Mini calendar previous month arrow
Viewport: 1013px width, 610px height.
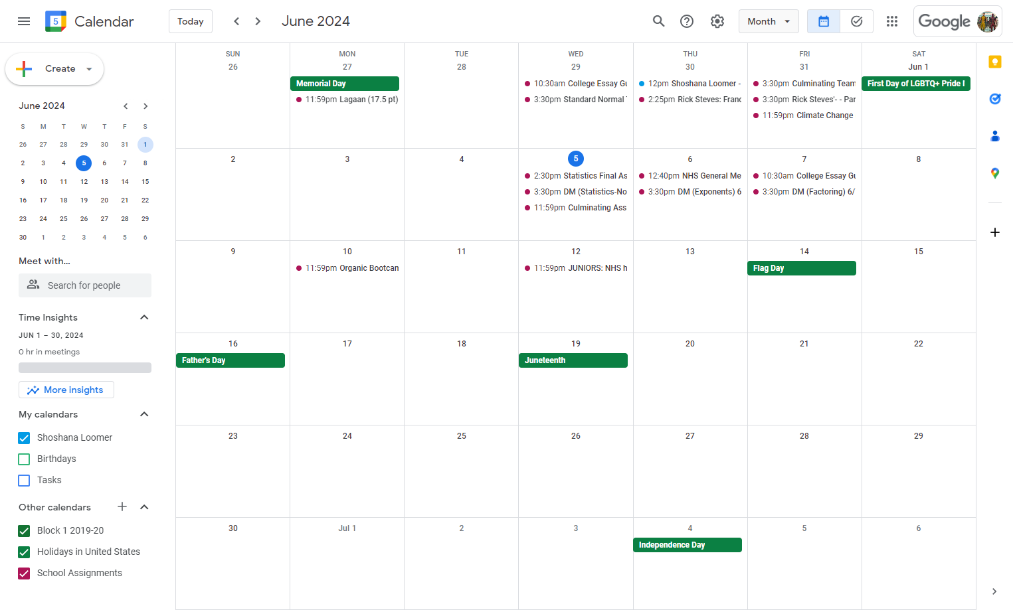125,106
